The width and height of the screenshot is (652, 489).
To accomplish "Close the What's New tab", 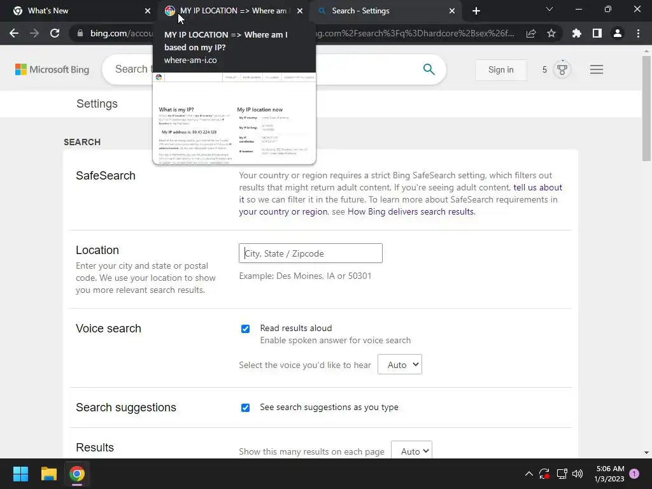I will click(x=148, y=11).
